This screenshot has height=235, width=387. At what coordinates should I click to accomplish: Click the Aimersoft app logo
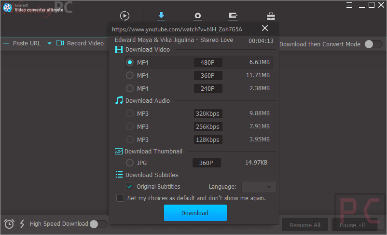(7, 7)
